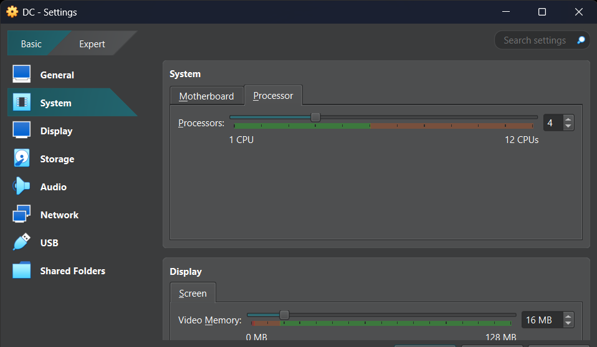Decrease video memory with down arrow
This screenshot has width=597, height=347.
click(x=568, y=323)
